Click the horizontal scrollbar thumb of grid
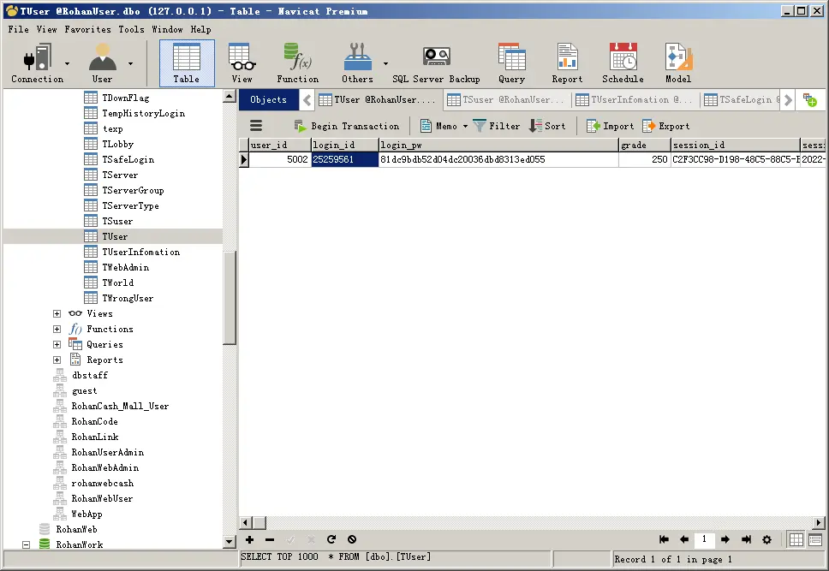Viewport: 829px width, 571px height. click(259, 523)
